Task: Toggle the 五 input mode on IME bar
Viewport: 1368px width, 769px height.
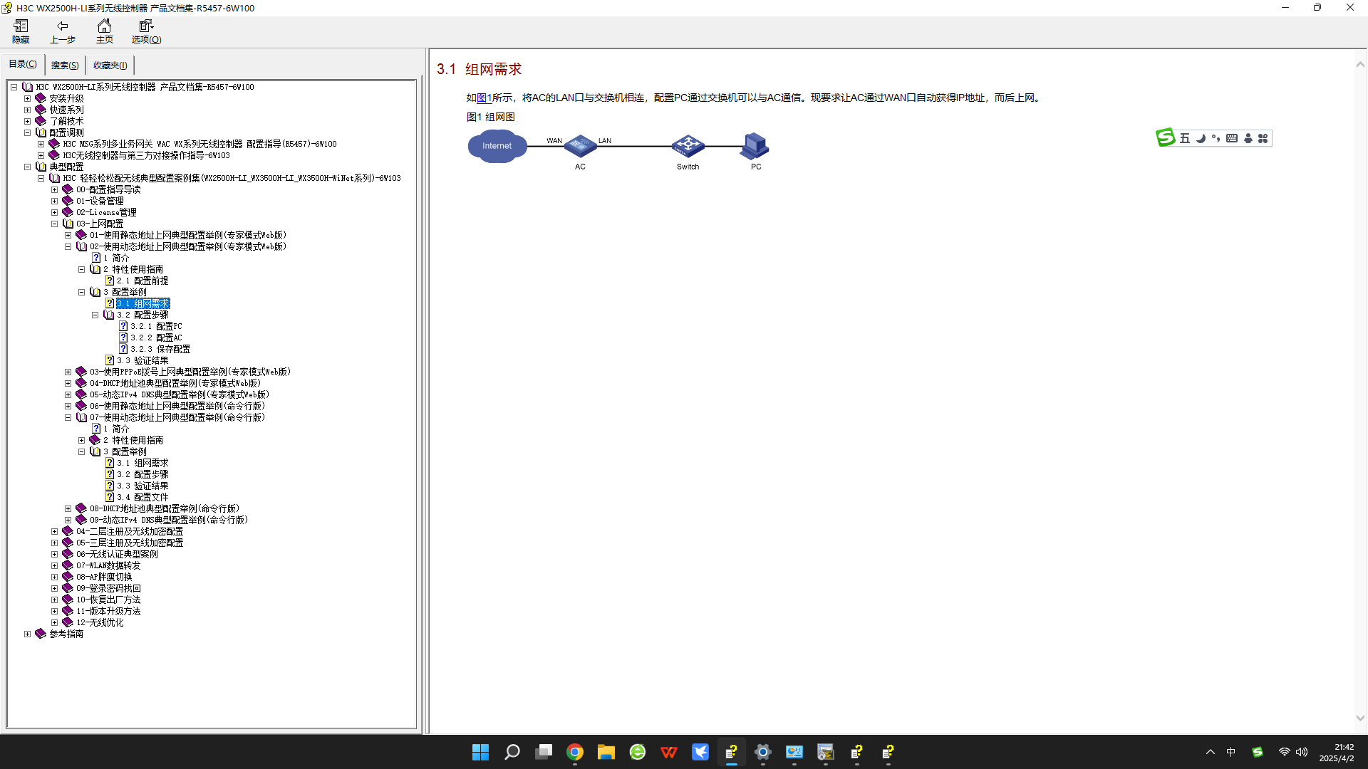Action: point(1184,138)
